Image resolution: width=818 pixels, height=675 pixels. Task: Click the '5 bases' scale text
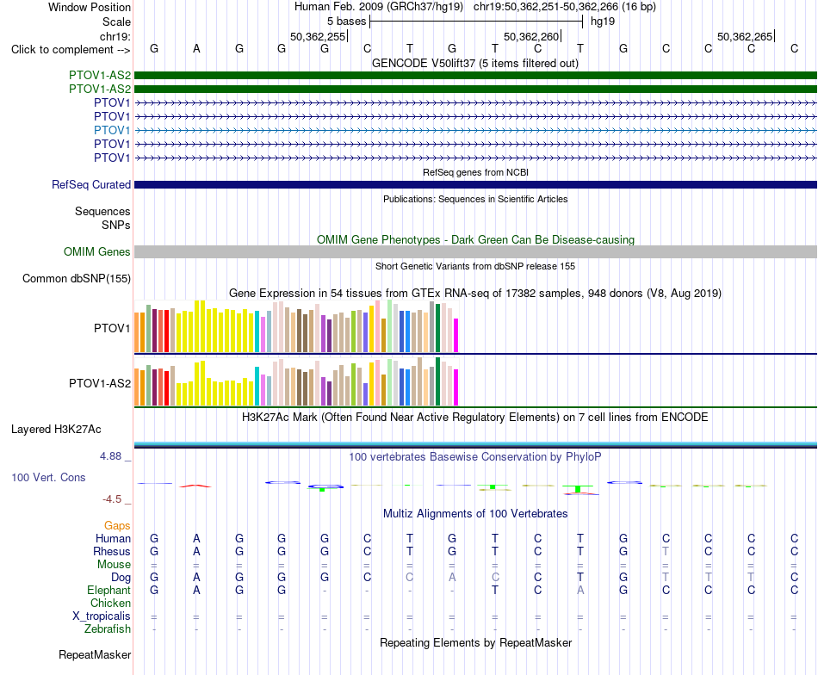pyautogui.click(x=346, y=22)
